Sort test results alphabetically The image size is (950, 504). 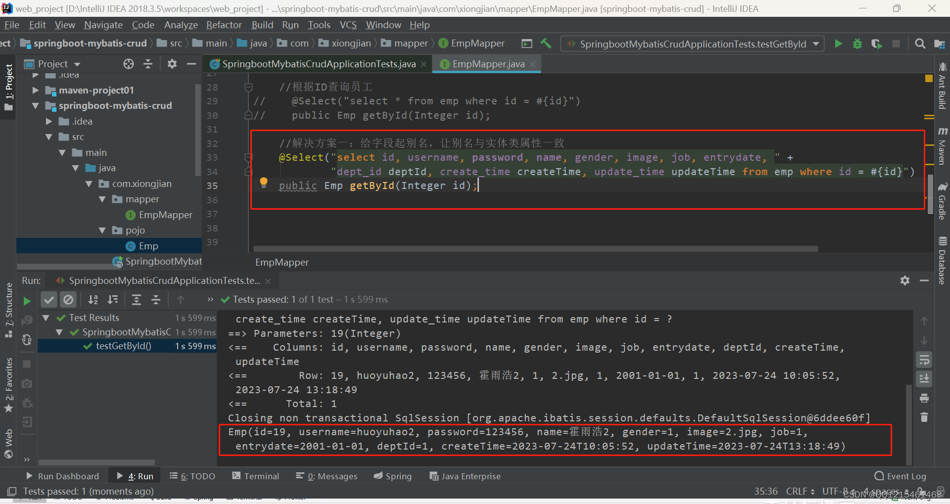[x=93, y=300]
